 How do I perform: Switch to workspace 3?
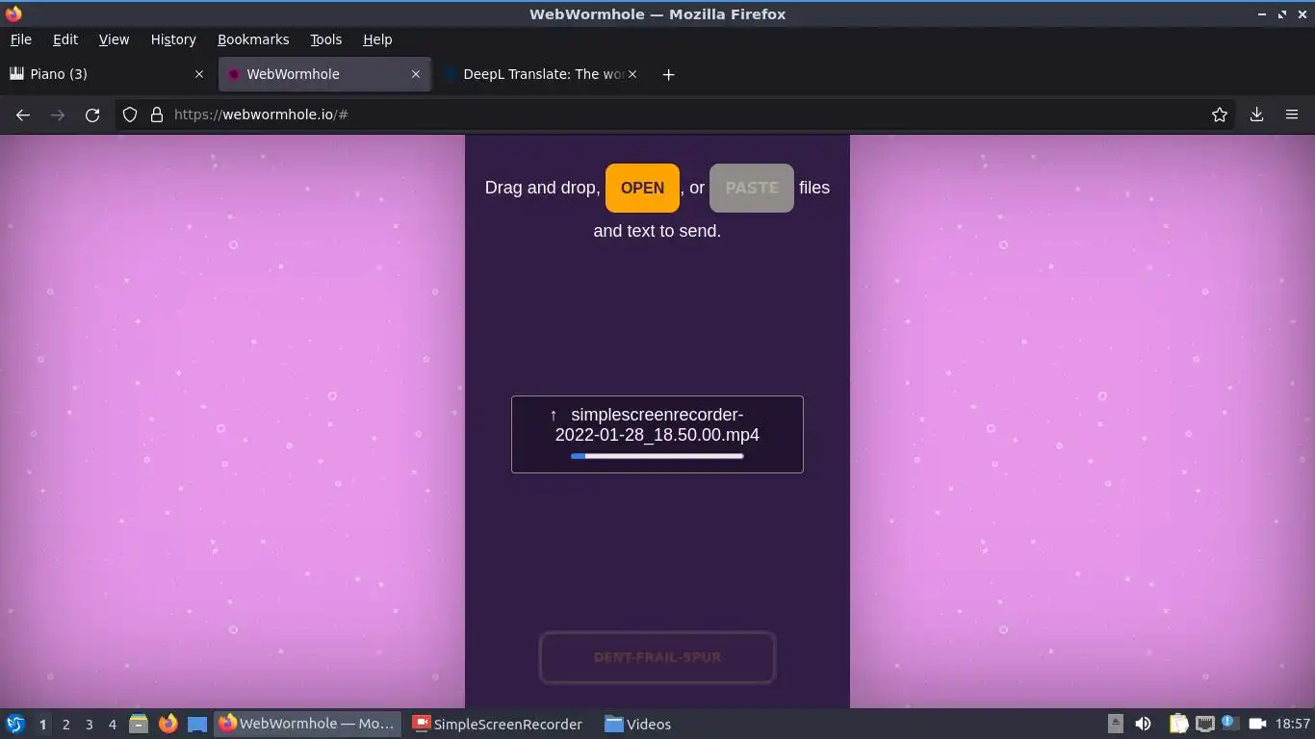tap(89, 724)
